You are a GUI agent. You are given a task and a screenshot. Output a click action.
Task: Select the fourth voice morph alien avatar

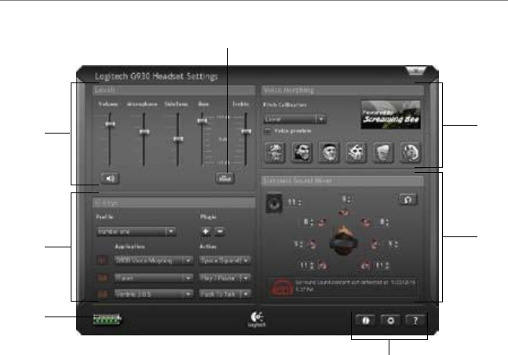tap(356, 152)
